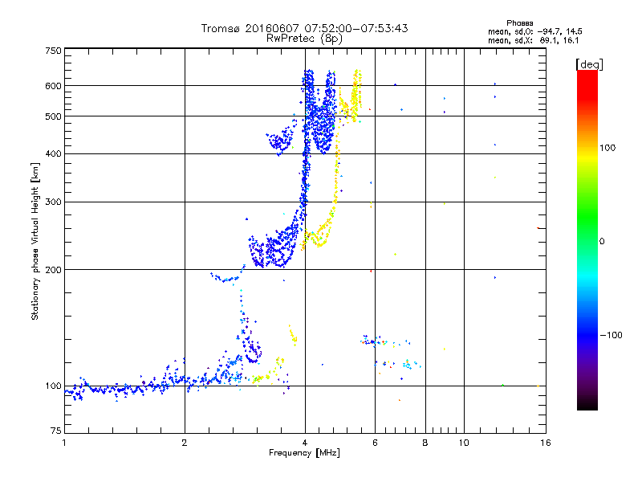The height and width of the screenshot is (482, 642).
Task: Click the 'mean, sd,X: 89.1, 16.1' line
Action: [533, 40]
